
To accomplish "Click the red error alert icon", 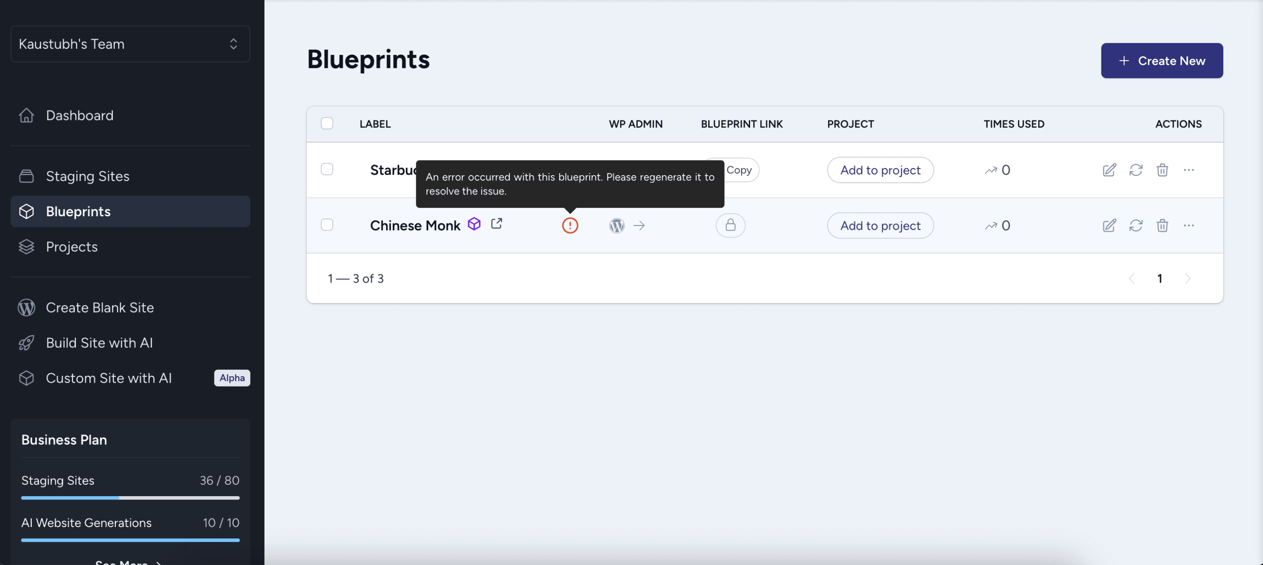I will click(570, 226).
